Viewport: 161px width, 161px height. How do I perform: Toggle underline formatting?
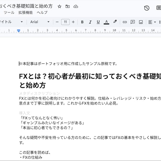pyautogui.click(x=98, y=22)
